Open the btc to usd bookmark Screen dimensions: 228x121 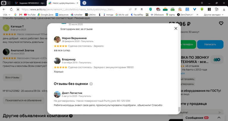point(122,14)
